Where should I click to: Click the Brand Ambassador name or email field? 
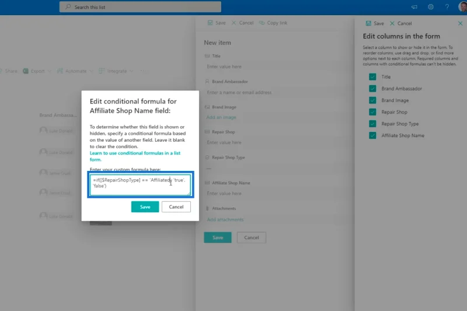click(274, 92)
